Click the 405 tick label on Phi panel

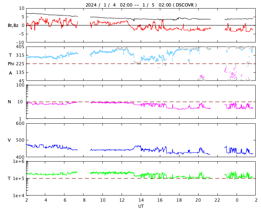tap(20, 47)
